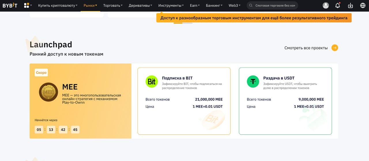369x161 pixels.
Task: Click the Скоро status badge
Action: pyautogui.click(x=41, y=73)
